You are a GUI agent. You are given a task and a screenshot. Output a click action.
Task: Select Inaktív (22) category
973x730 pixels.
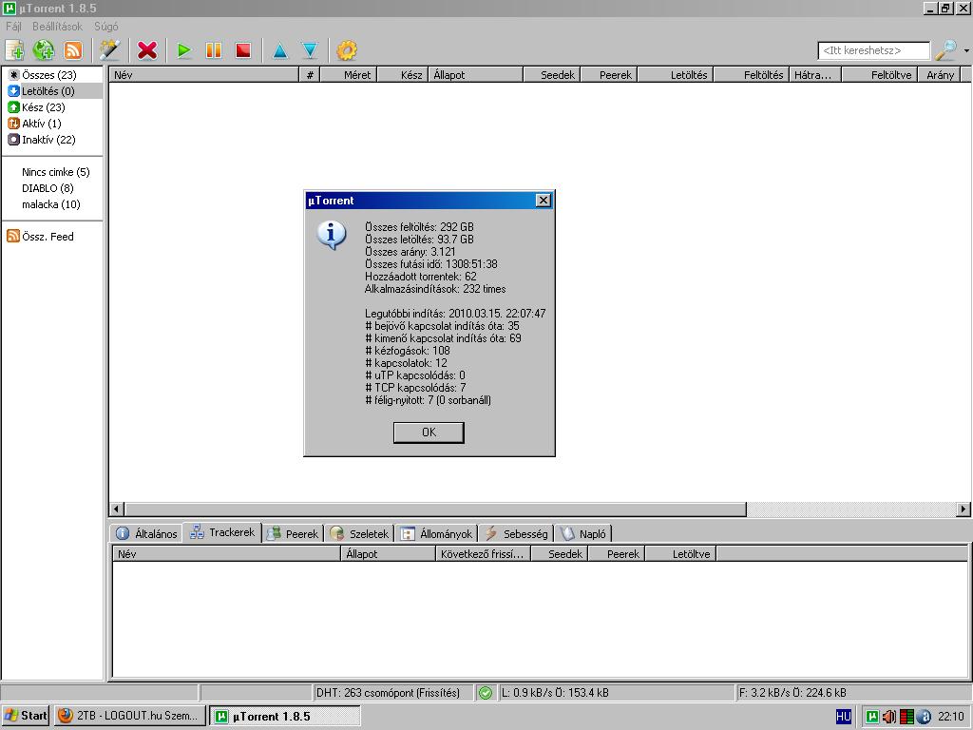[42, 139]
